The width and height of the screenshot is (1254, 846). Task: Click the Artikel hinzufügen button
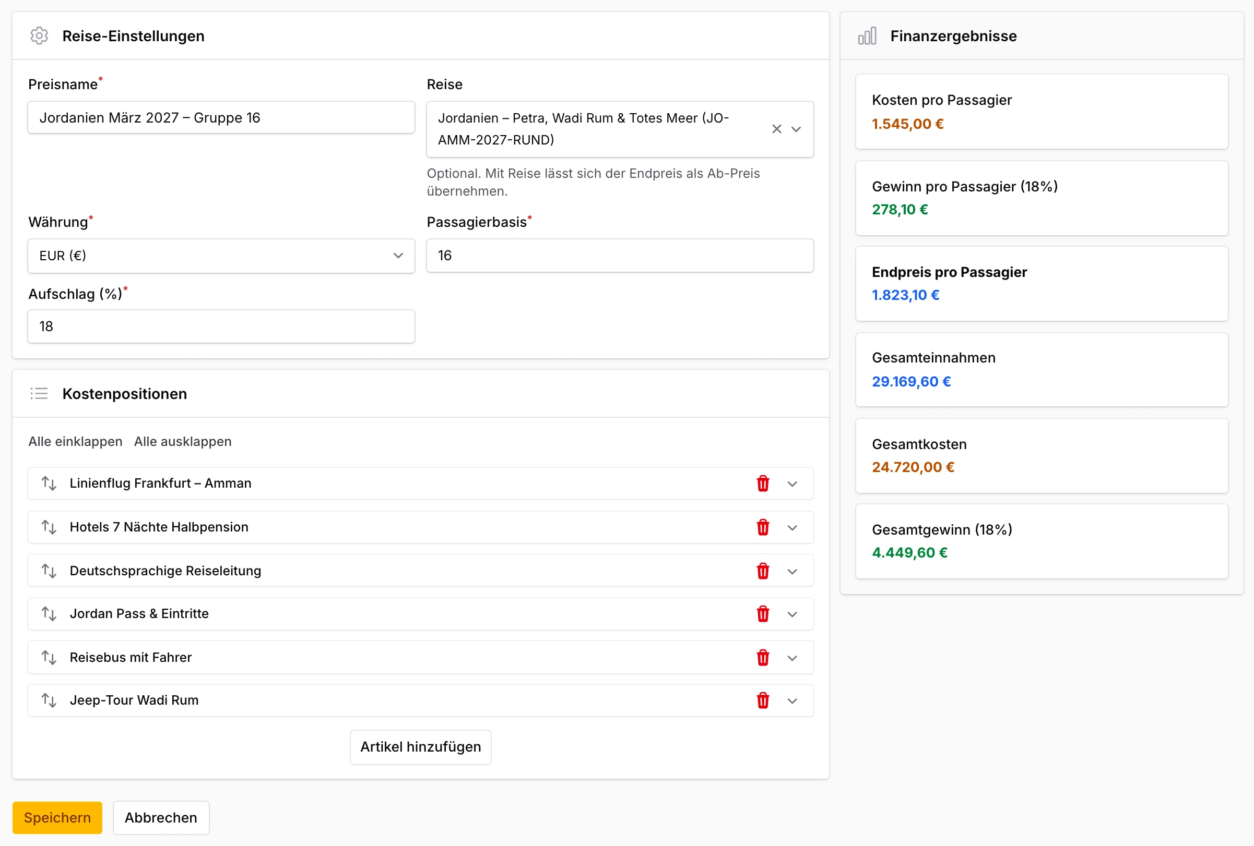click(420, 747)
